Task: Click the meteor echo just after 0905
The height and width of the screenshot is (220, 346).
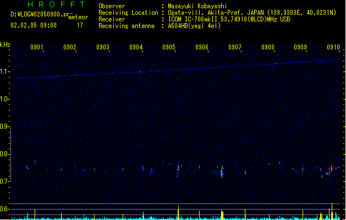Action: [178, 168]
